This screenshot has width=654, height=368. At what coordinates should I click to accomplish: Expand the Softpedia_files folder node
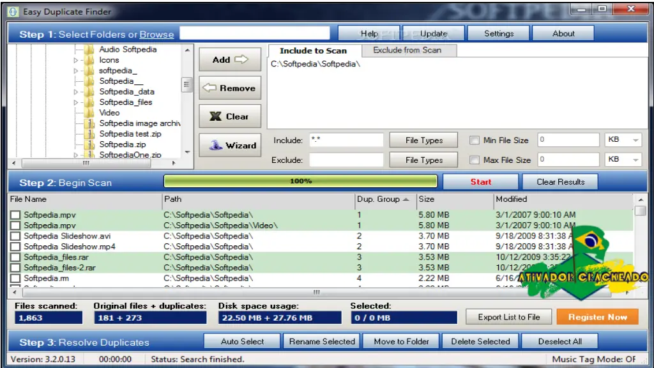[x=75, y=102]
